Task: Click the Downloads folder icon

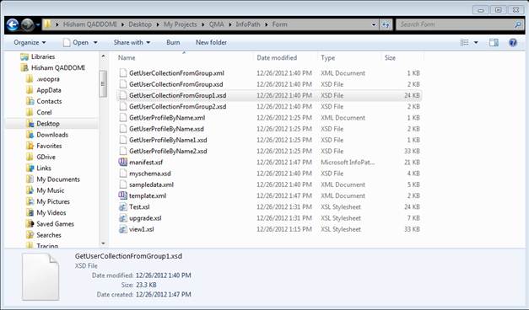Action: 30,135
